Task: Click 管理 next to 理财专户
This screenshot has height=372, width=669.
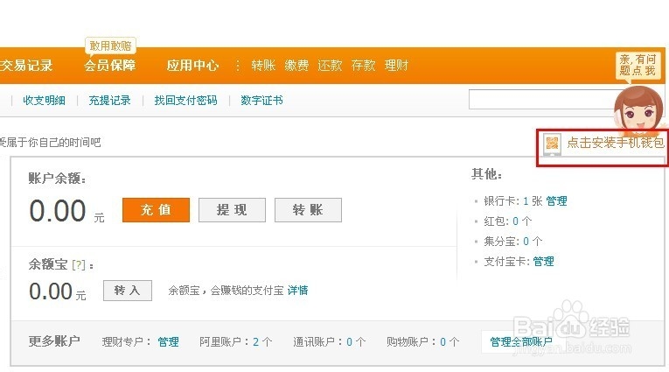Action: [x=169, y=341]
